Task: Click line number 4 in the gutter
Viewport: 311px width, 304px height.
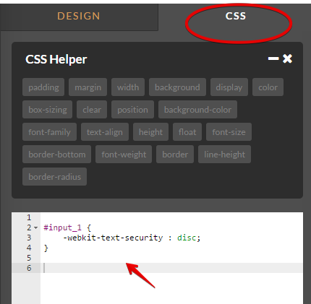Action: coord(29,248)
